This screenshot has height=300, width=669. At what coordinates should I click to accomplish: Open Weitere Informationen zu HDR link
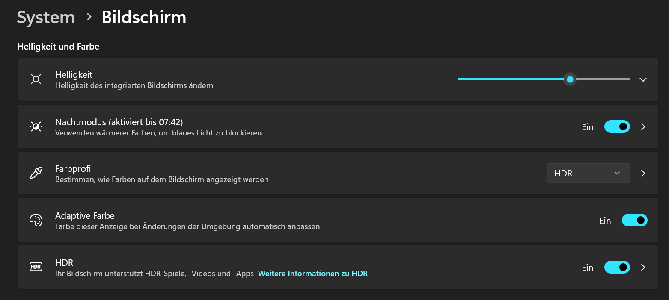coord(313,274)
